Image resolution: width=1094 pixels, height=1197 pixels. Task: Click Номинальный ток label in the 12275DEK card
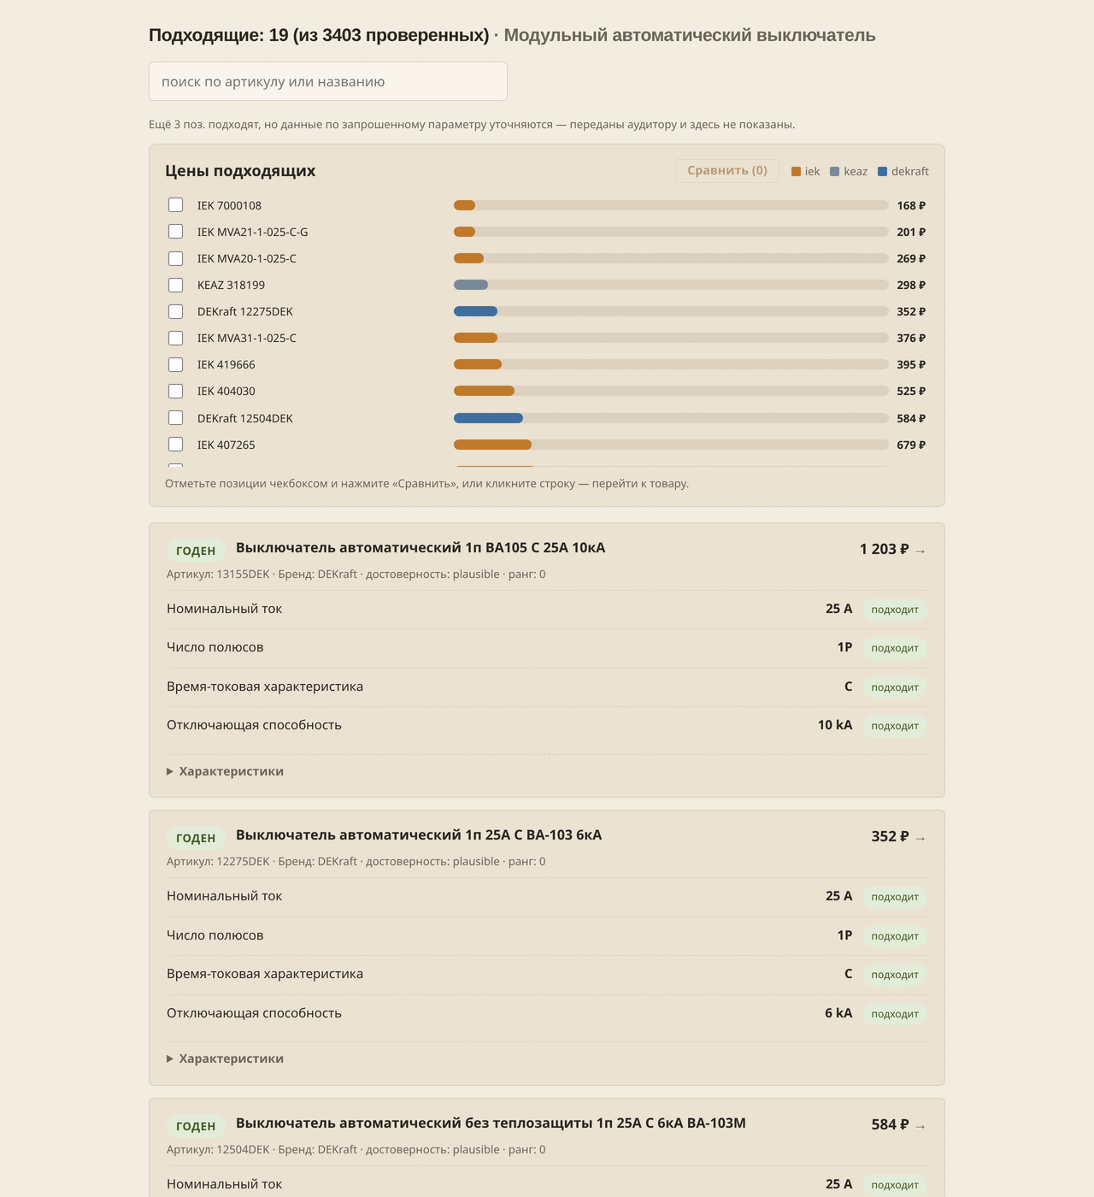[224, 896]
